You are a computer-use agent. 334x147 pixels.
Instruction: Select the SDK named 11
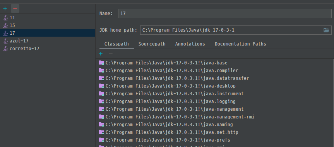click(x=48, y=18)
